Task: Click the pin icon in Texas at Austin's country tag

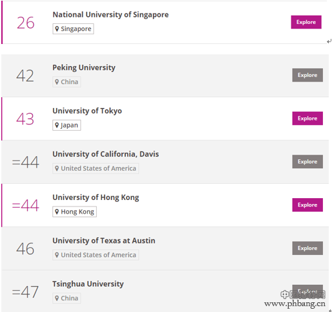Action: [x=57, y=255]
